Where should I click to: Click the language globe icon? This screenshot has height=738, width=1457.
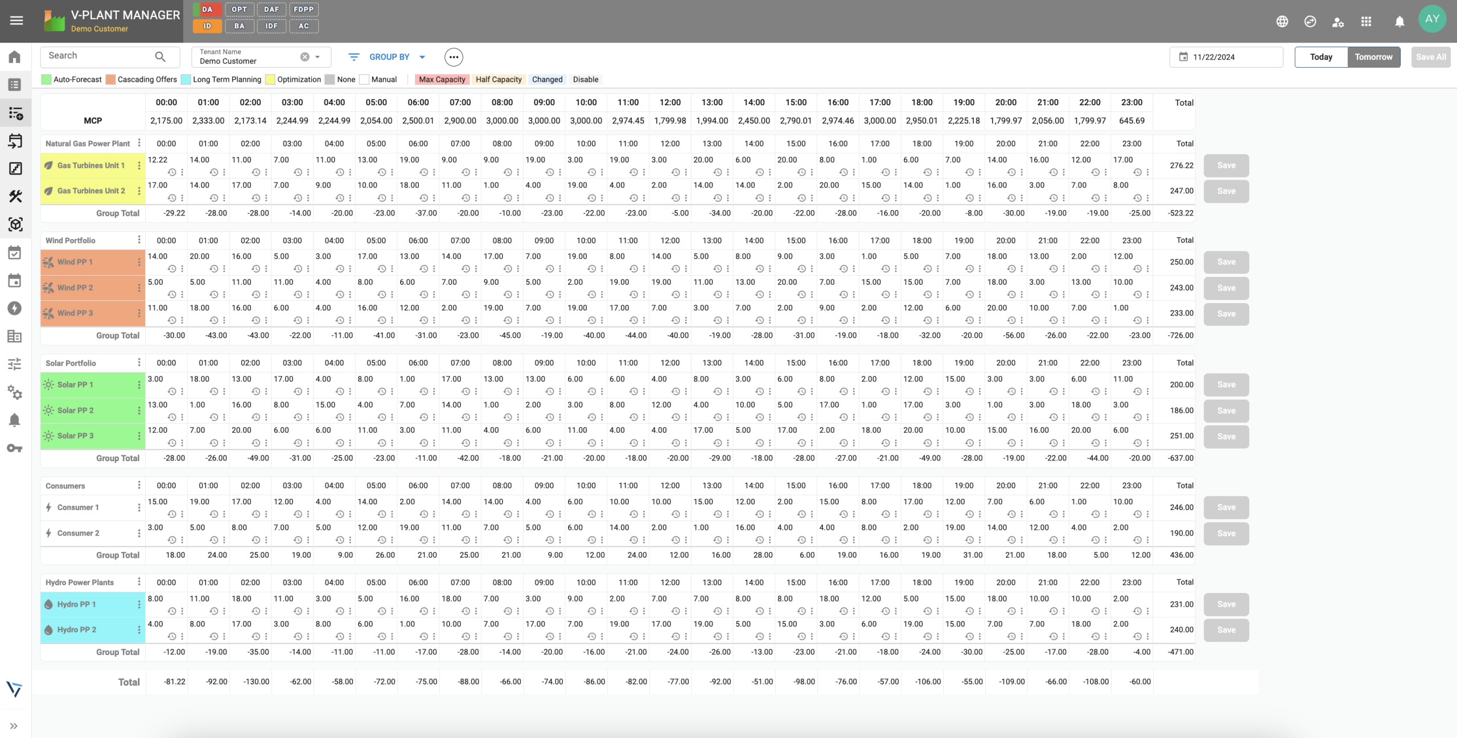(x=1282, y=22)
